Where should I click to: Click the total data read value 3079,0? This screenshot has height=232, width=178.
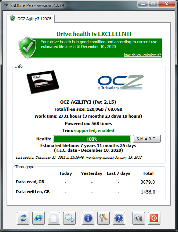pos(148,182)
